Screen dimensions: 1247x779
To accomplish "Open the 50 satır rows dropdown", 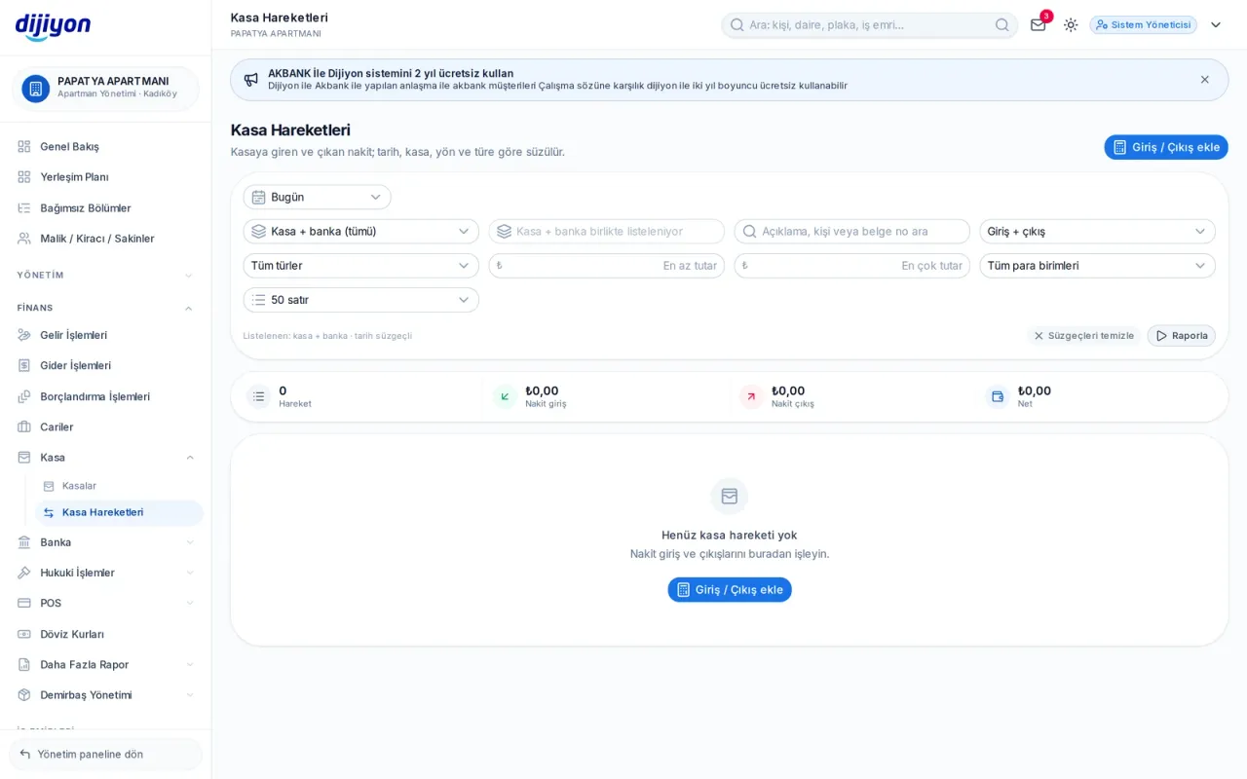I will pyautogui.click(x=360, y=300).
